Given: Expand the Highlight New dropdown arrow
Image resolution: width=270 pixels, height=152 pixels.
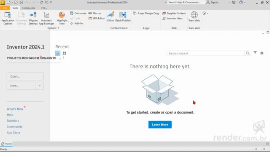Looking at the screenshot, I should (x=68, y=22).
